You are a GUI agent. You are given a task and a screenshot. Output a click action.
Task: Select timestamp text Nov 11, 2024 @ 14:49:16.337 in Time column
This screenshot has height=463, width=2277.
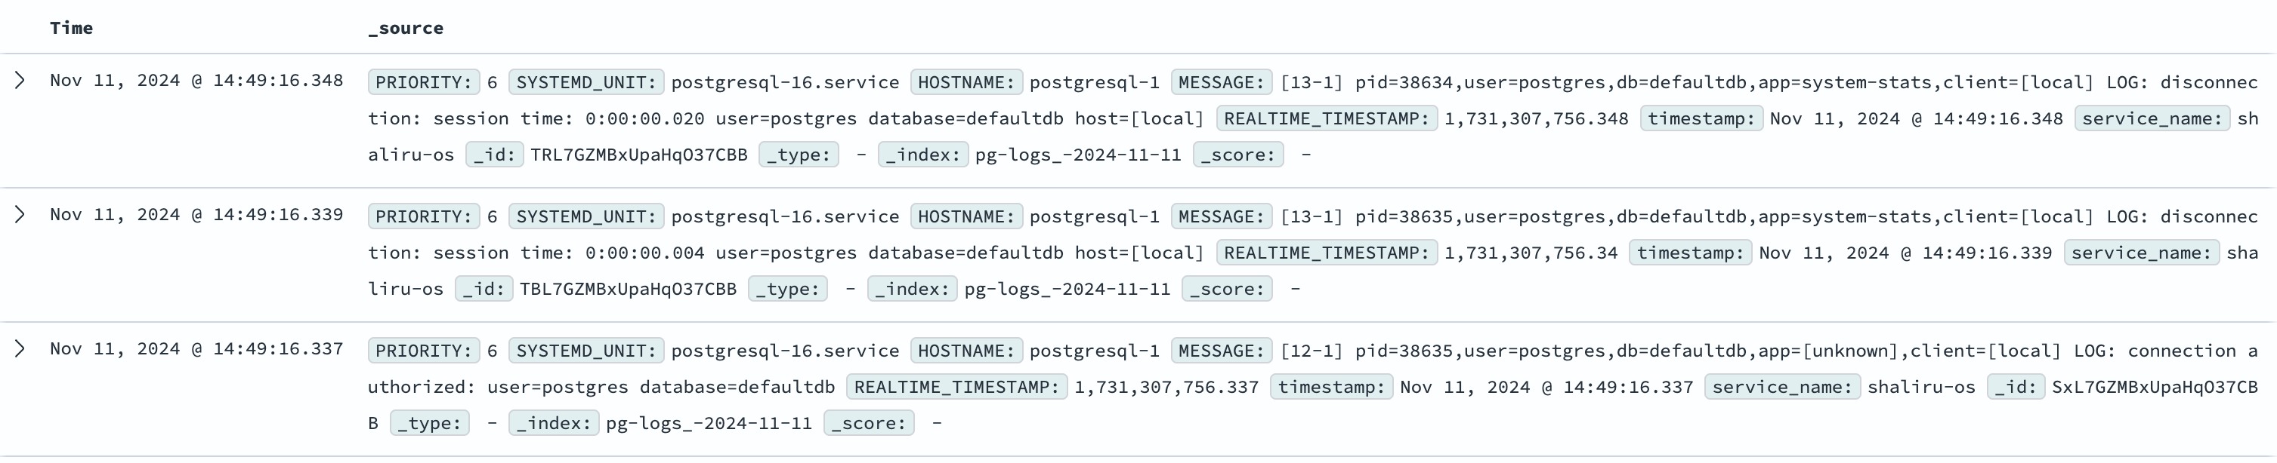click(x=196, y=348)
